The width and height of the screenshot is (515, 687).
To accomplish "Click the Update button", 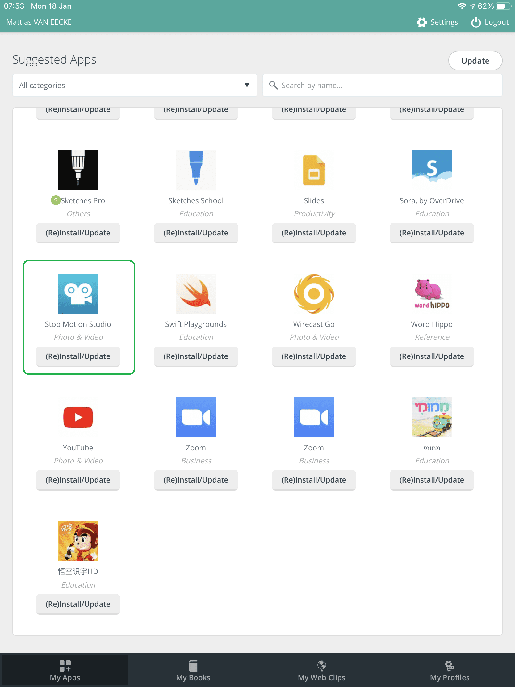I will 475,61.
